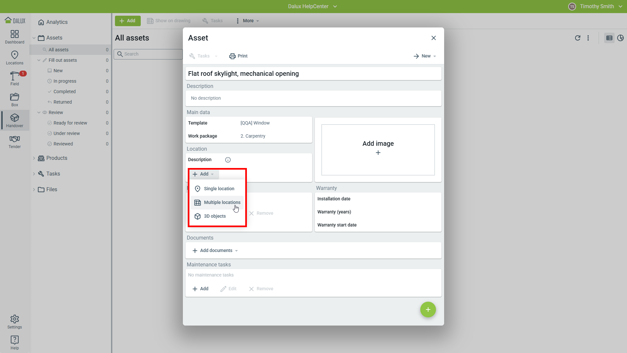The height and width of the screenshot is (353, 627).
Task: Switch to the list view icon
Action: (x=609, y=38)
